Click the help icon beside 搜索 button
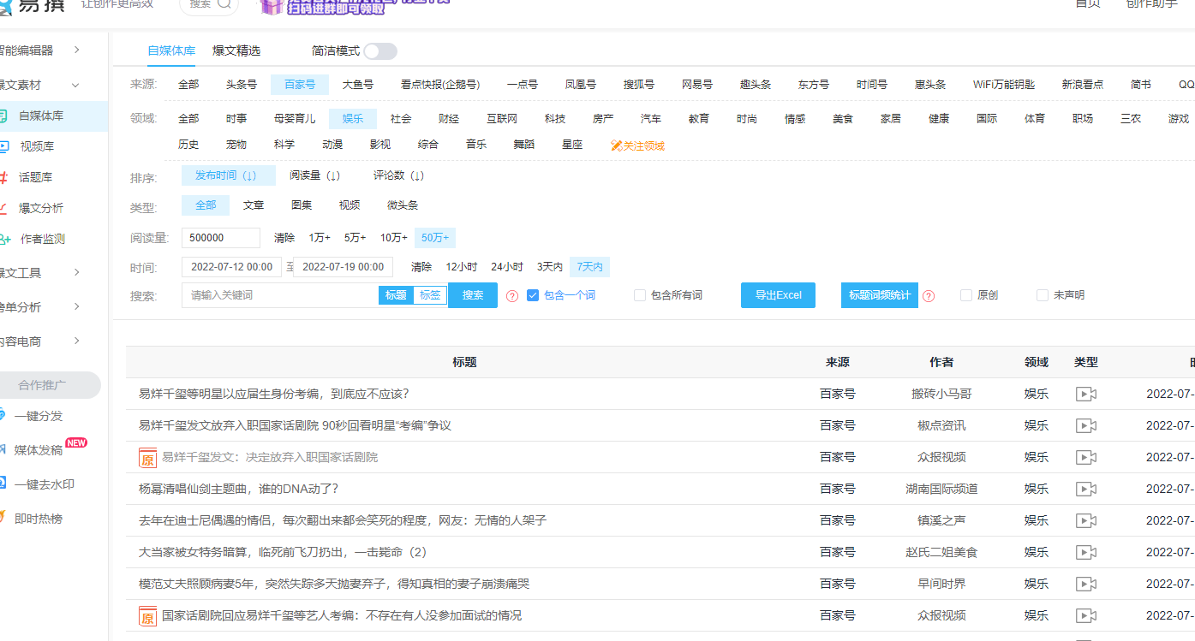 512,295
